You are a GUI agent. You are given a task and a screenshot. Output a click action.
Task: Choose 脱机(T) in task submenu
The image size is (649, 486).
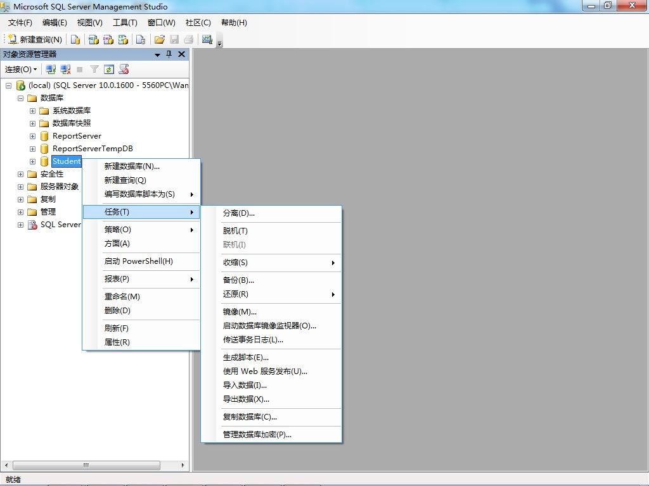271,231
